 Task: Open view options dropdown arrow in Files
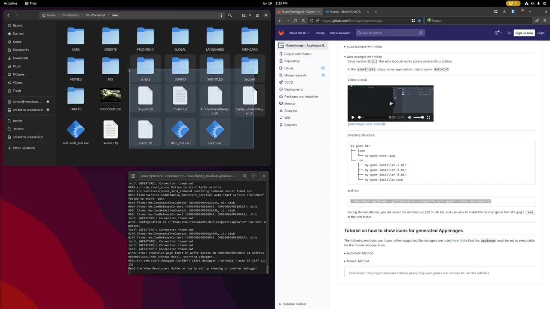click(250, 15)
